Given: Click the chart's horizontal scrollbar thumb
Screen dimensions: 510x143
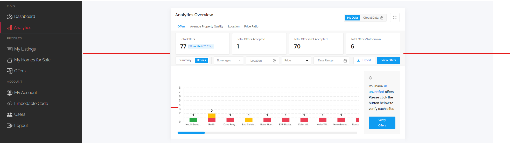Looking at the screenshot, I should 191,133.
